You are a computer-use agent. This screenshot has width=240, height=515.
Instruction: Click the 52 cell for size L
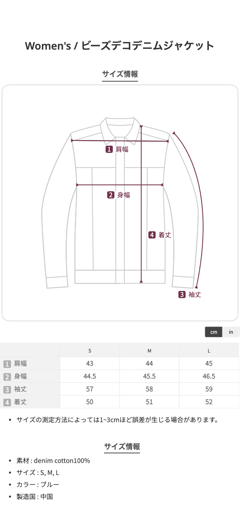[x=209, y=402]
